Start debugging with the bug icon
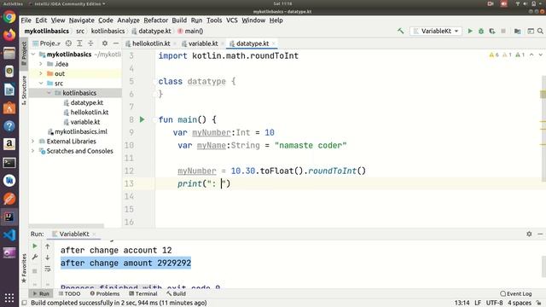 [x=481, y=31]
